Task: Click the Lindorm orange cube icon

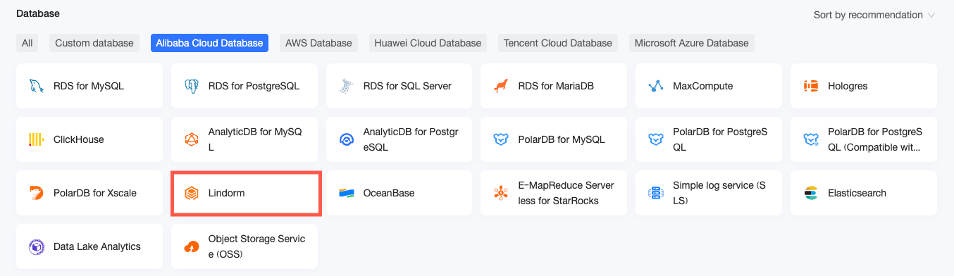Action: 192,193
